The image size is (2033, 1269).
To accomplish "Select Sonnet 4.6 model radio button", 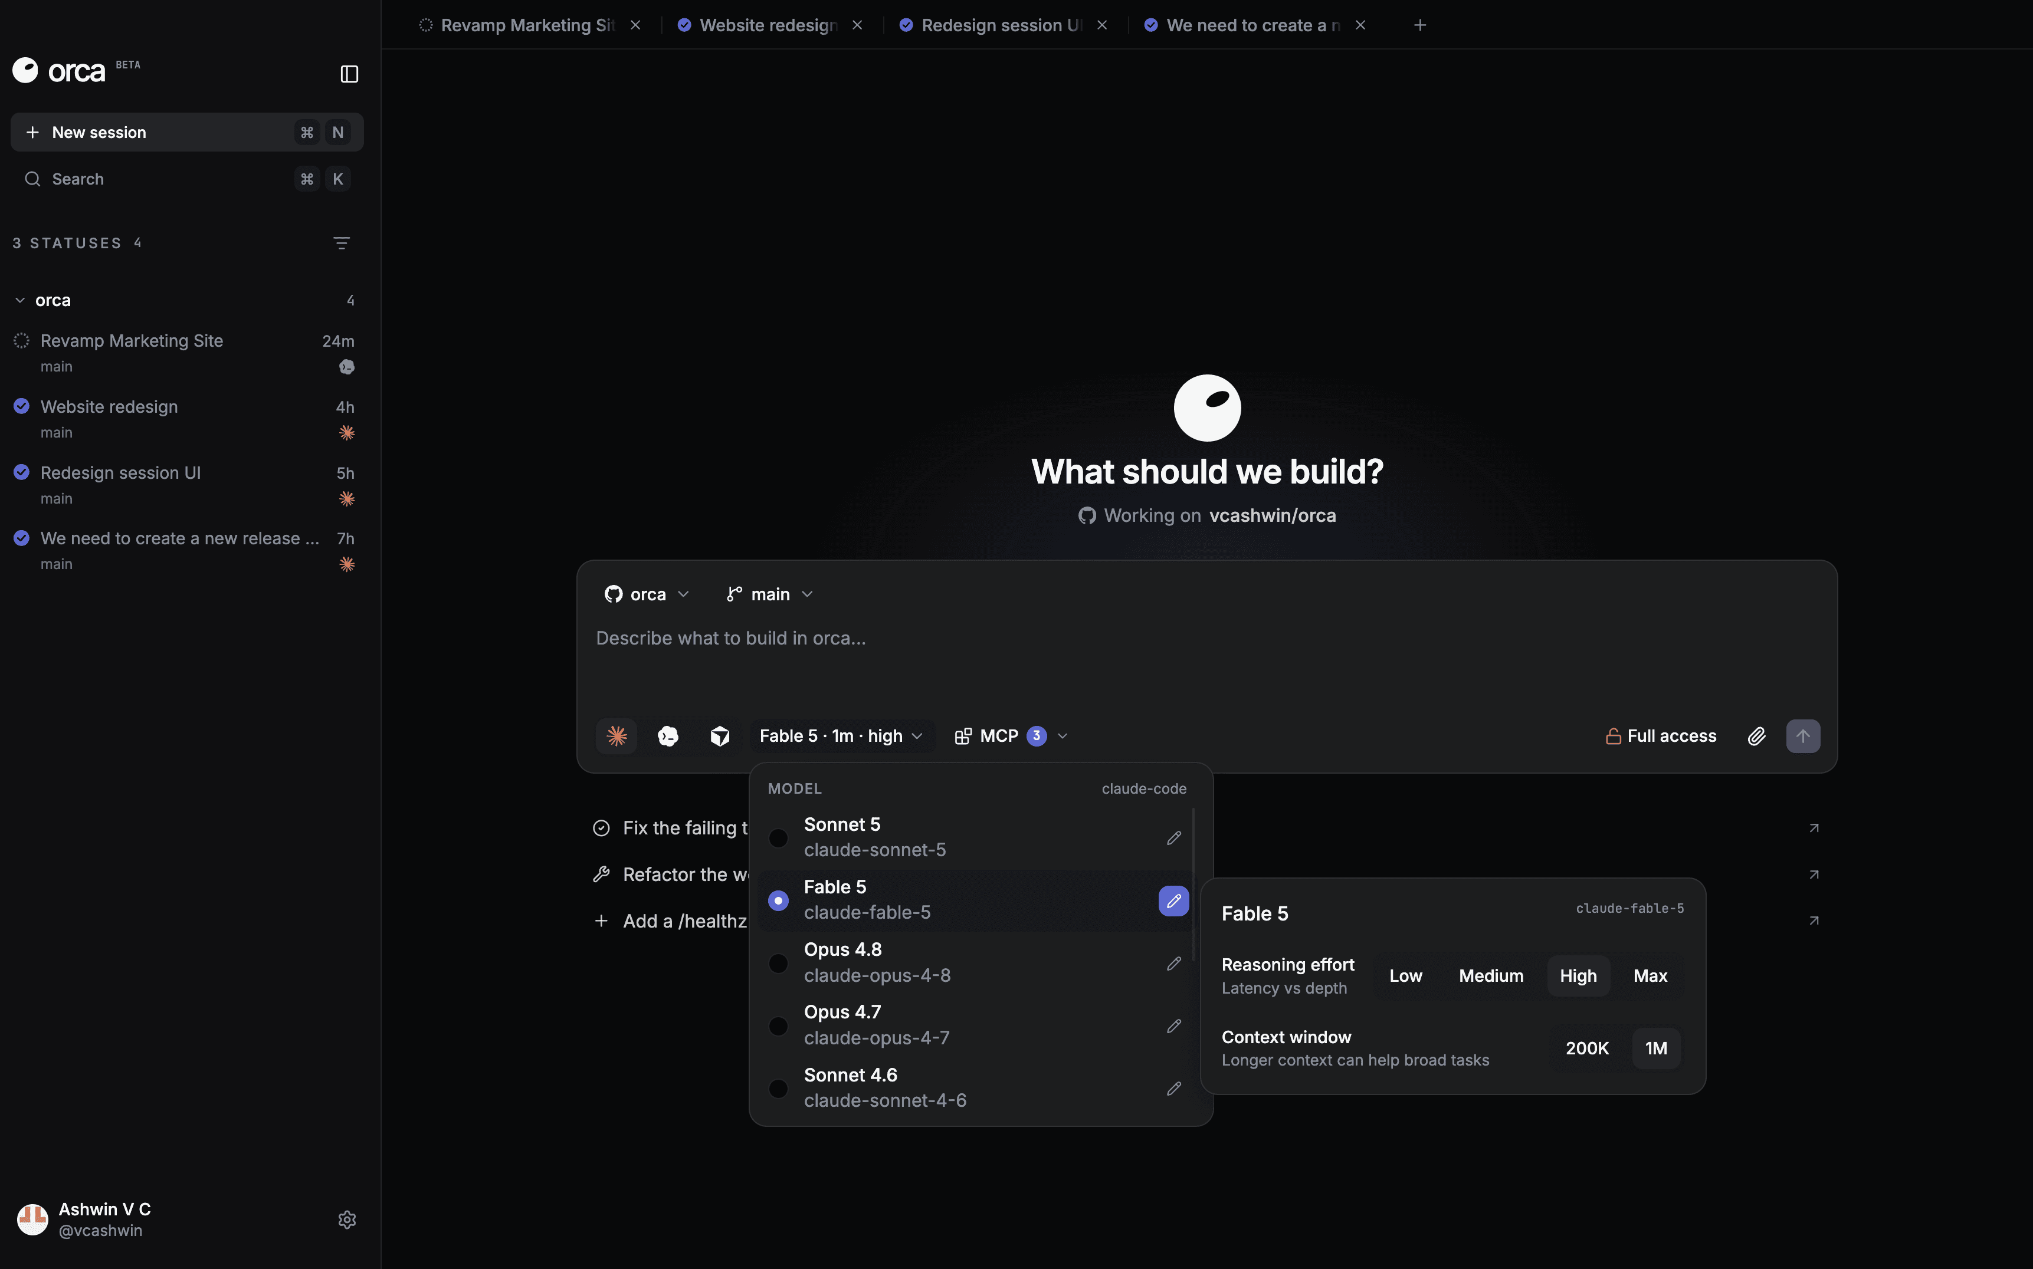I will (x=778, y=1089).
